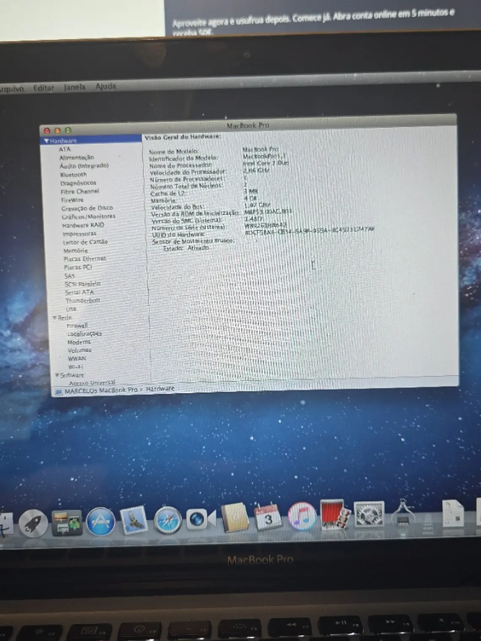Screen dimensions: 481x641
Task: Open FaceTime camera icon in dock
Action: coord(201,519)
